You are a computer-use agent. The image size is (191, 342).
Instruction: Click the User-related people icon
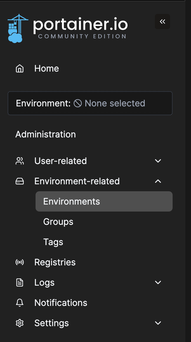click(x=20, y=161)
